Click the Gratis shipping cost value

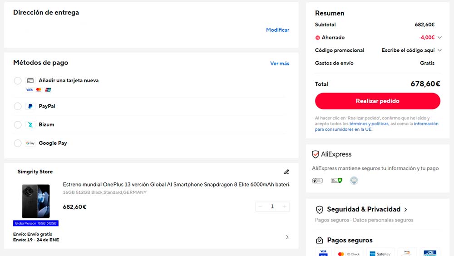click(427, 63)
